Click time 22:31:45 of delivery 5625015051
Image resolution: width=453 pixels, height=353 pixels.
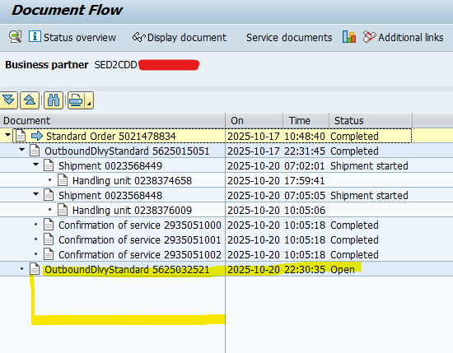pos(305,151)
